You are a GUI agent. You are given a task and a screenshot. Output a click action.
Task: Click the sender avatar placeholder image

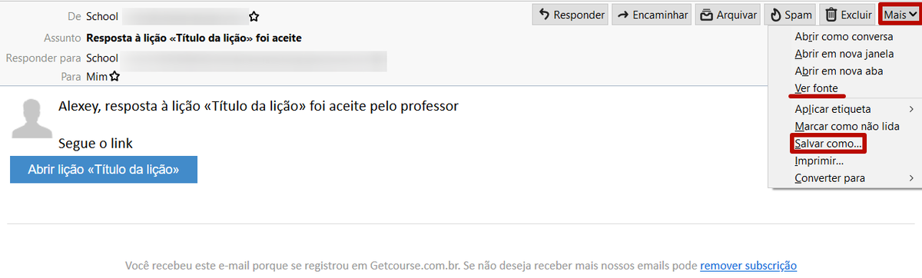coord(32,119)
